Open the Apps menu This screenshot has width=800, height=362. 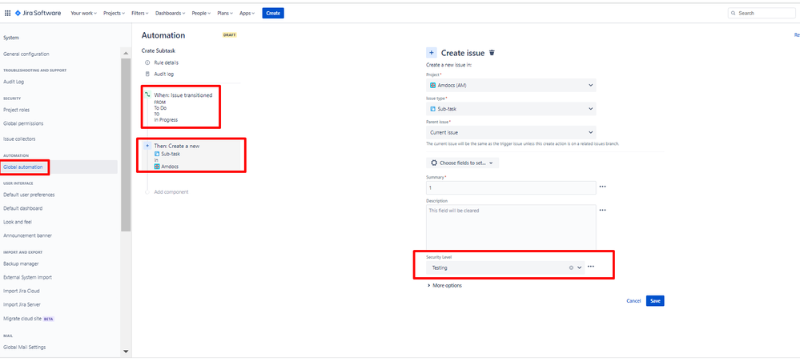pyautogui.click(x=247, y=14)
